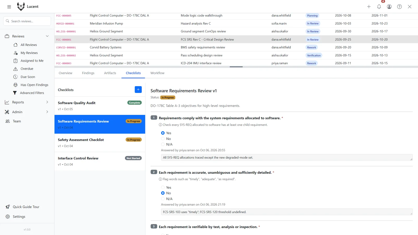Open the notifications bell

point(379,7)
